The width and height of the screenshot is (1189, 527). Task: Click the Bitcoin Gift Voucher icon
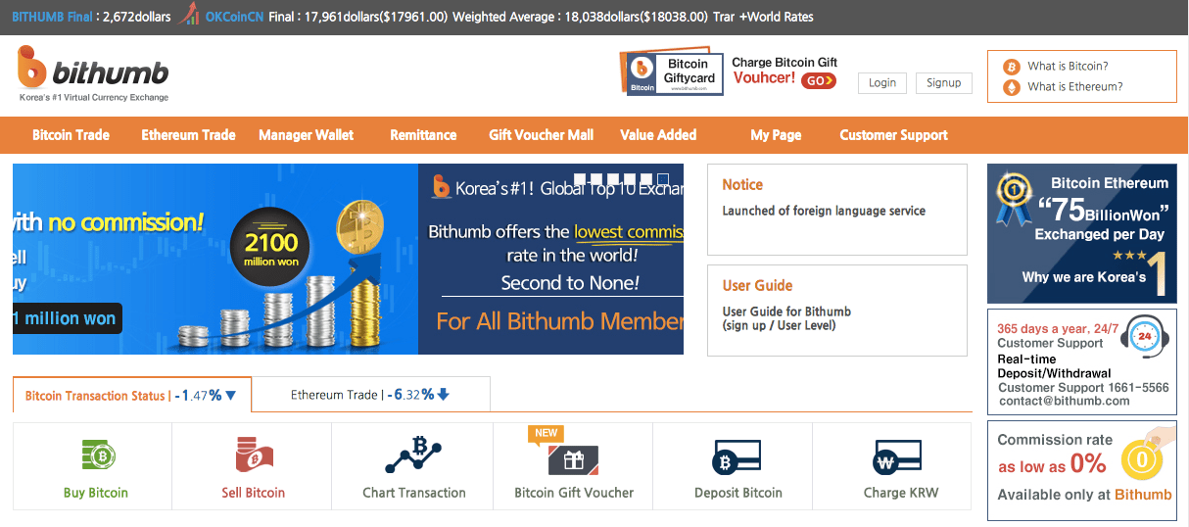click(573, 458)
